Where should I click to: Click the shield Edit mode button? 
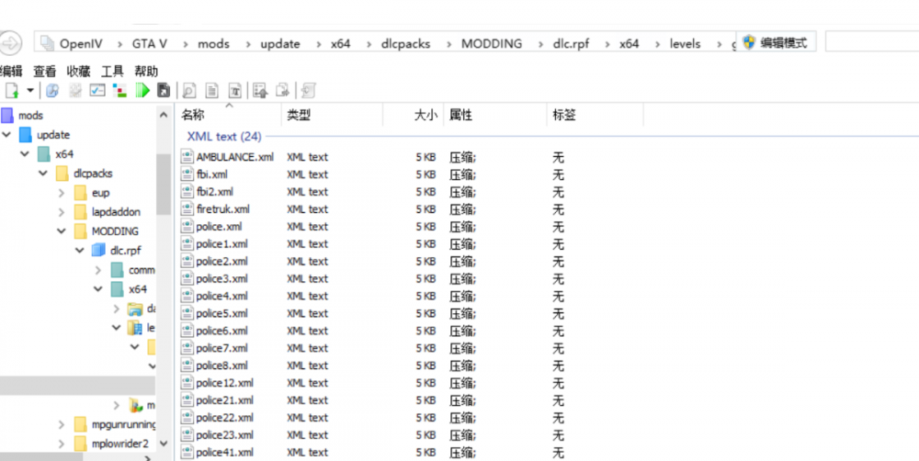(x=776, y=42)
